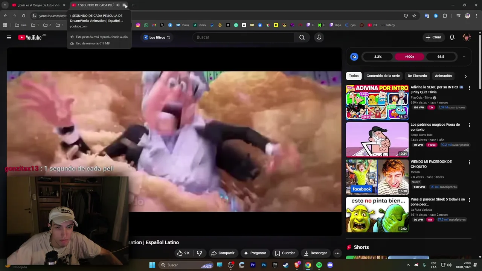Screen dimensions: 482x271
Task: Select Contenido de la serie chip
Action: 383,76
